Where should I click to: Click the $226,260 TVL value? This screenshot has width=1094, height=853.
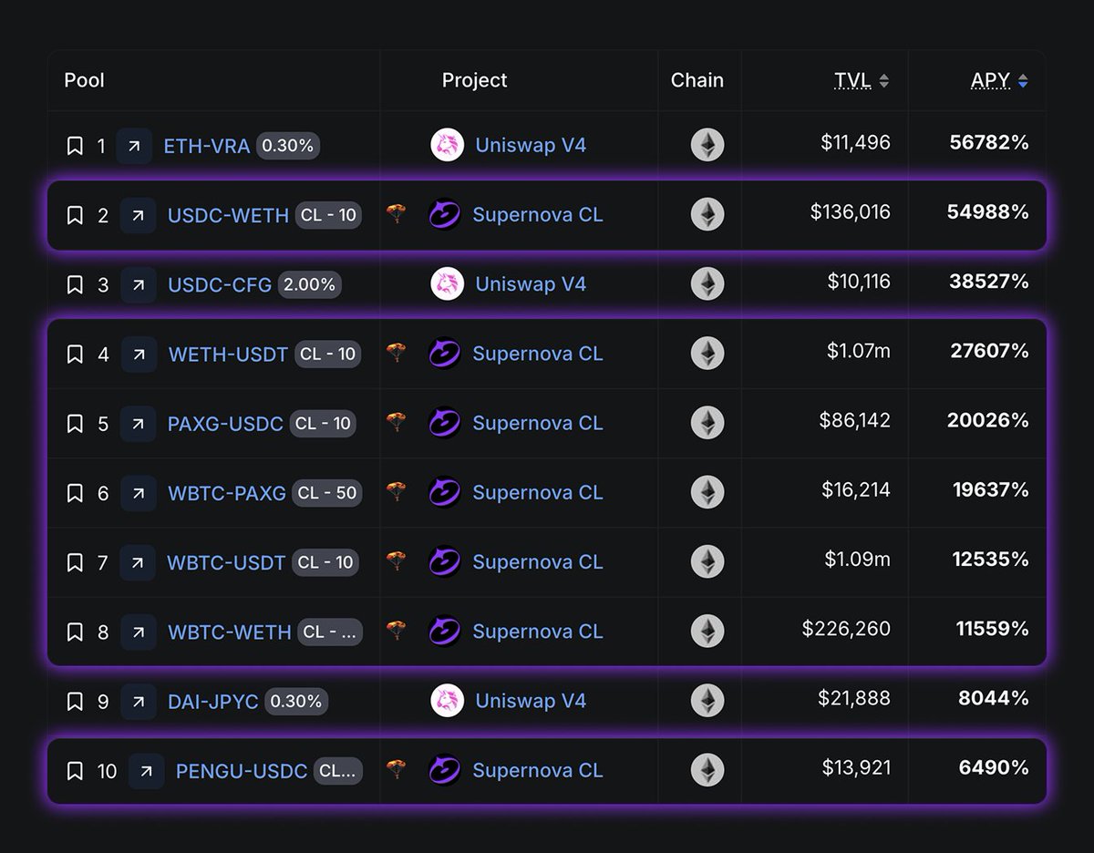846,629
